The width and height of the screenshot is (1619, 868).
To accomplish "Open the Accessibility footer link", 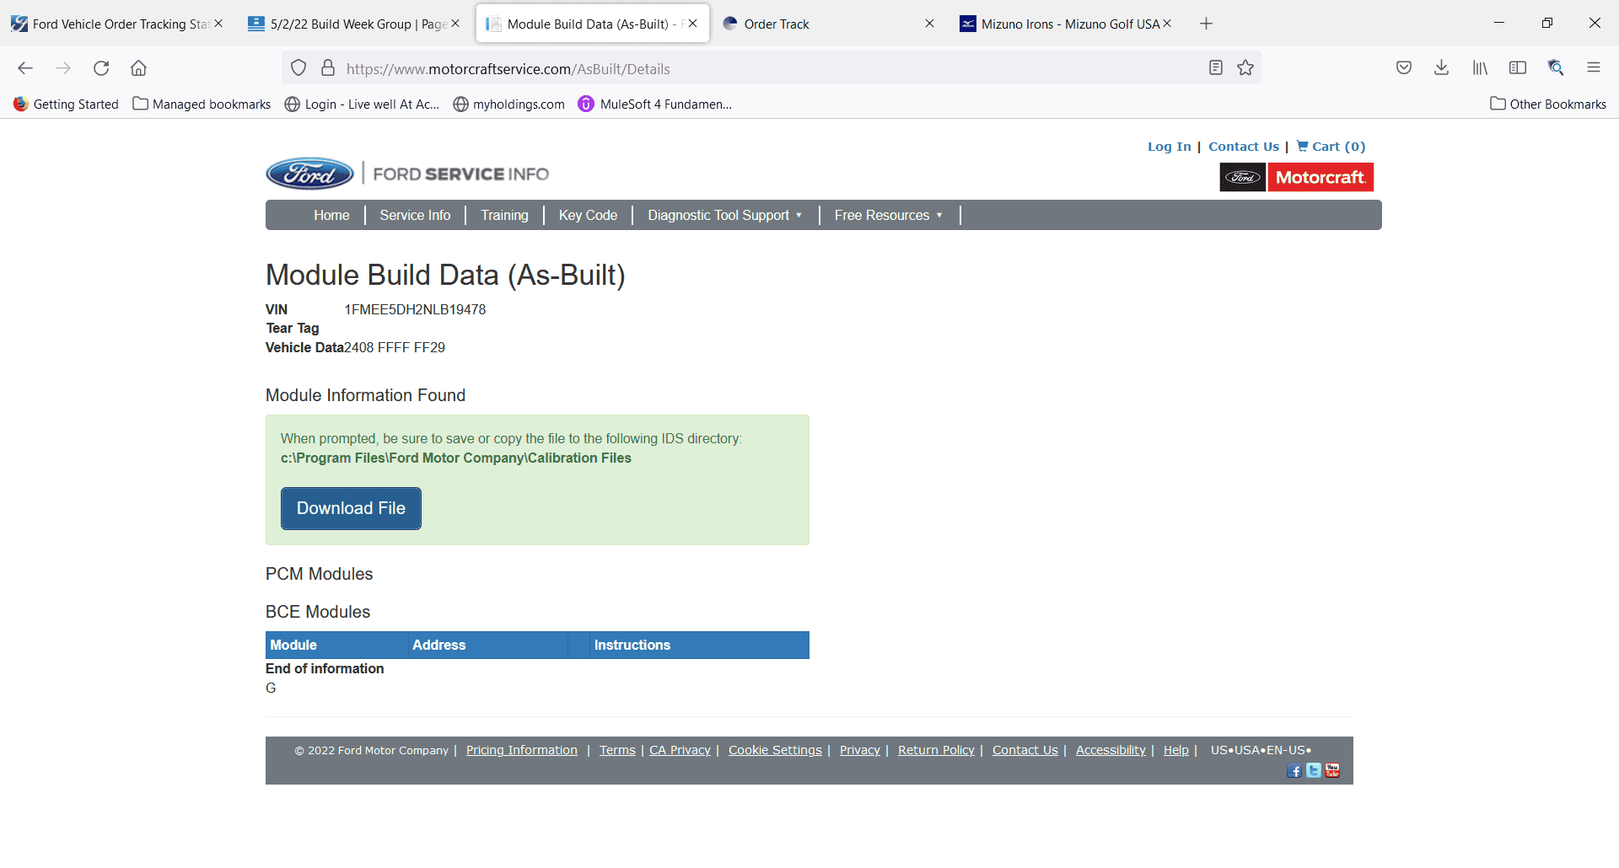I will (x=1111, y=750).
